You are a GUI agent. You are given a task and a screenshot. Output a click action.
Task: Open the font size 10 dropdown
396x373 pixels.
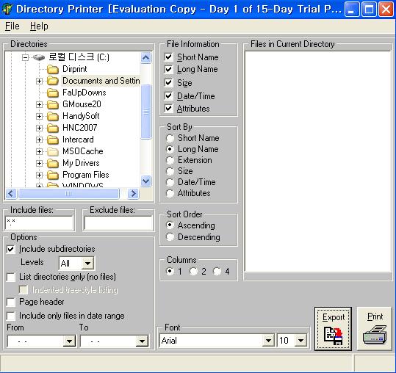pos(300,341)
